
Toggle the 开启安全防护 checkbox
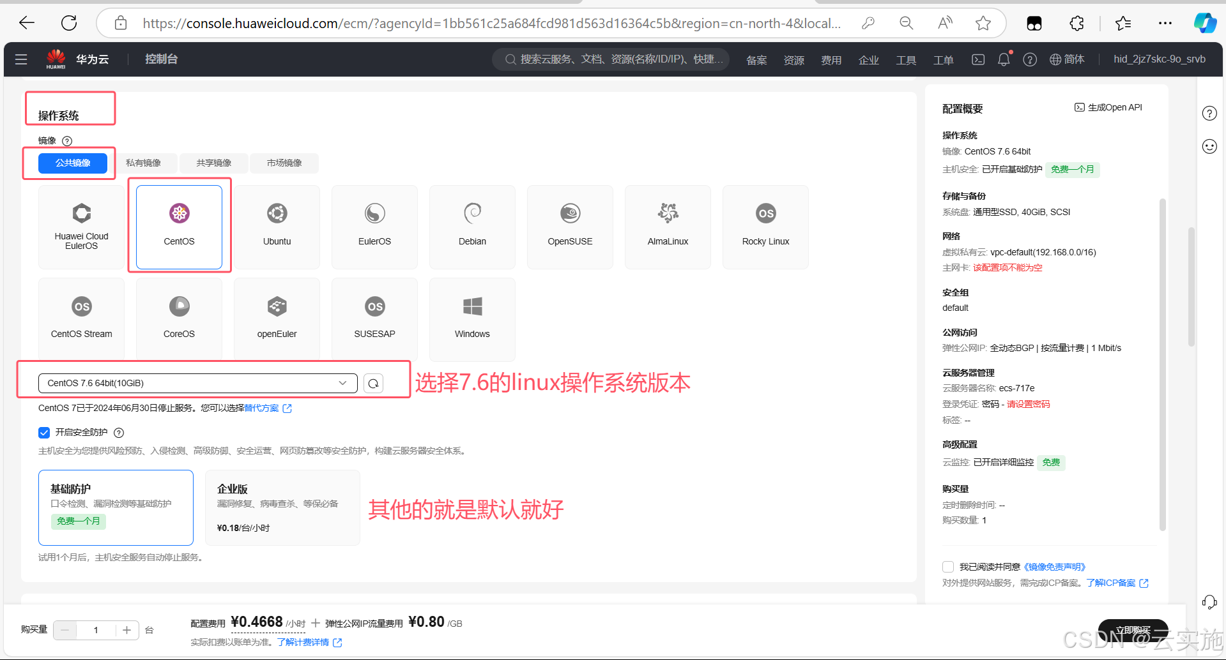44,433
